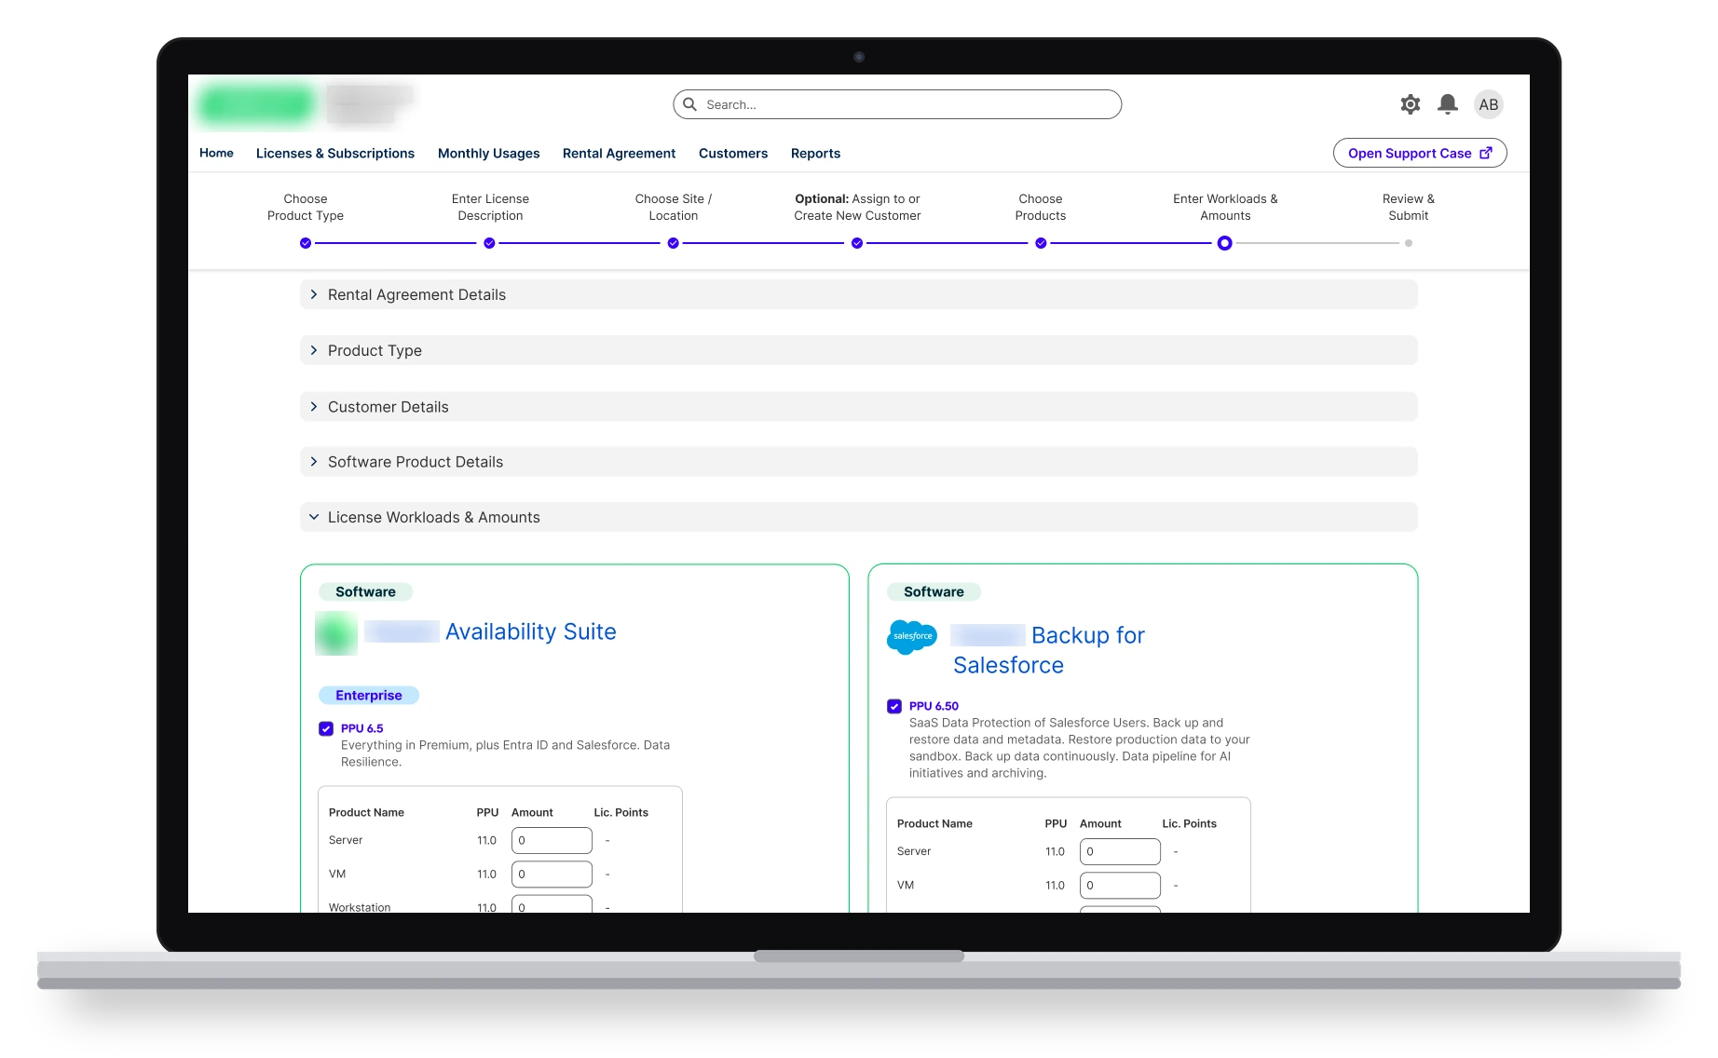Click VM amount field in Backup for Salesforce
Screen dimensions: 1718x1058
(1120, 885)
